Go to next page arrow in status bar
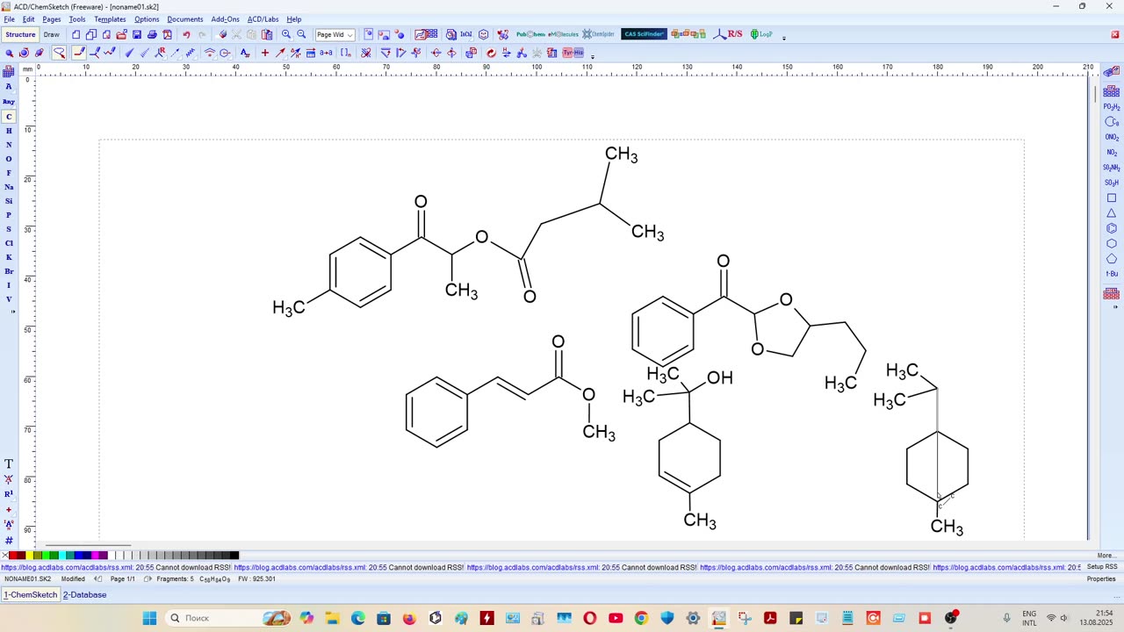Viewport: 1124px width, 632px height. click(148, 579)
